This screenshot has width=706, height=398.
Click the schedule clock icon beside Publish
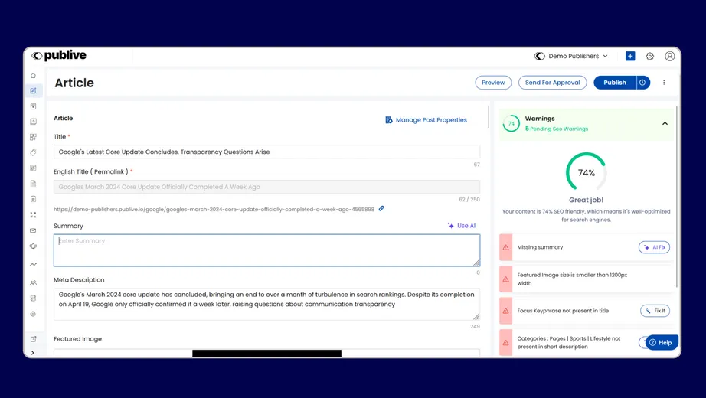coord(643,83)
